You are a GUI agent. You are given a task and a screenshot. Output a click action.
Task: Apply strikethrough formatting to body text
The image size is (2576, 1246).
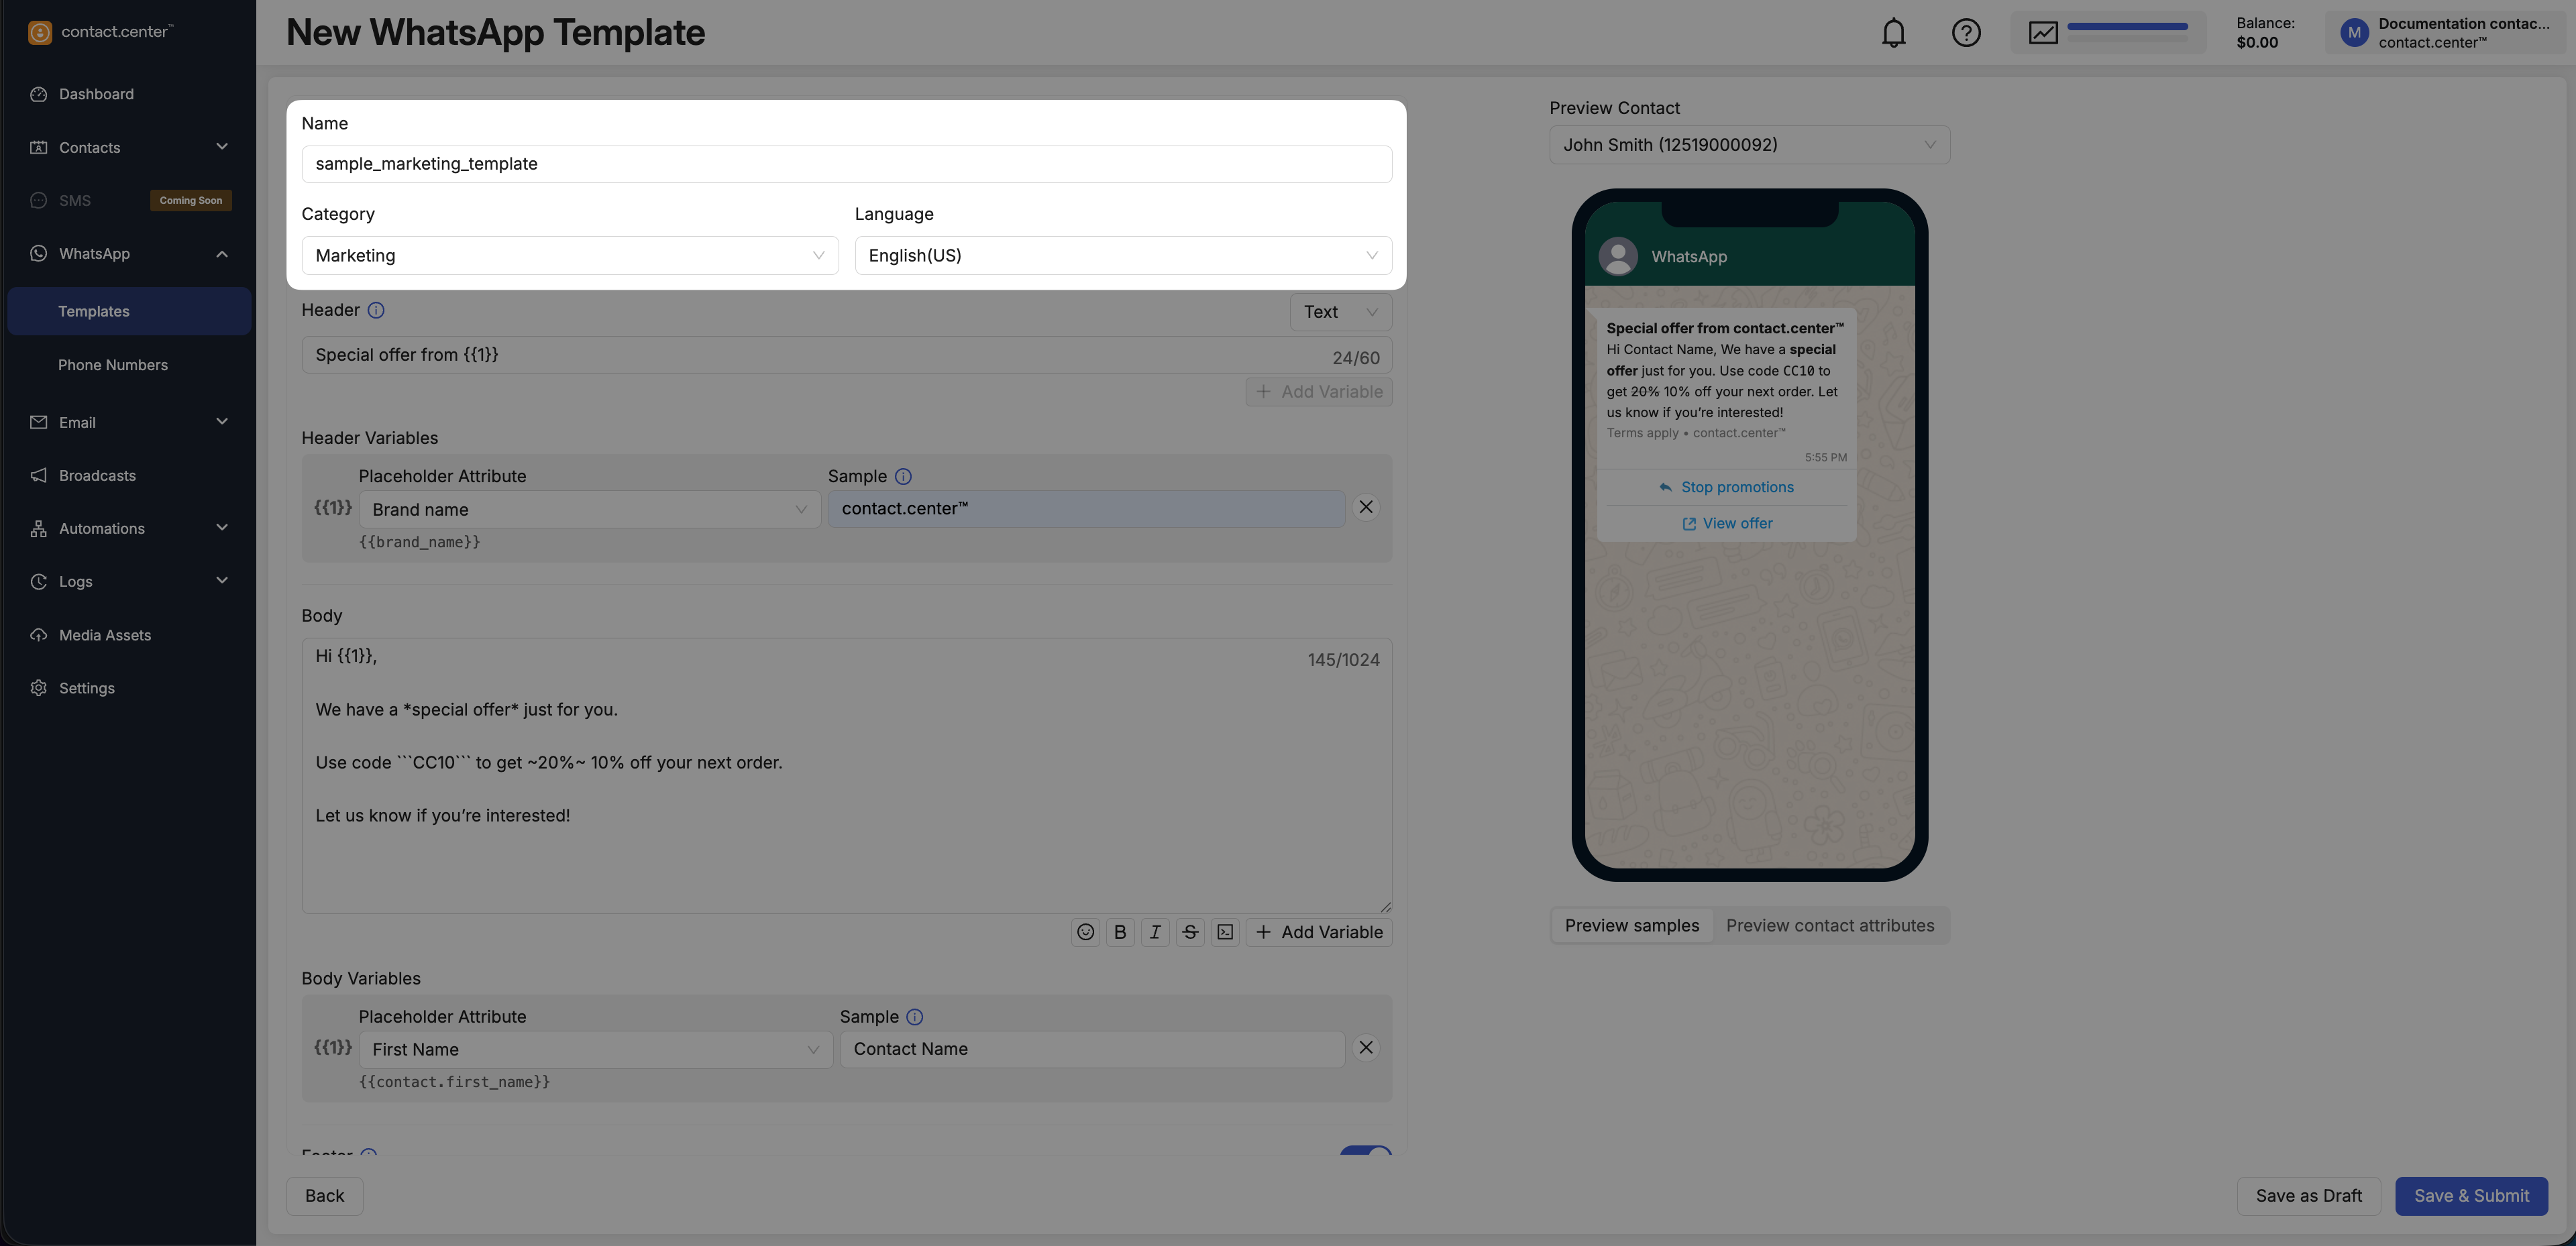tap(1190, 932)
